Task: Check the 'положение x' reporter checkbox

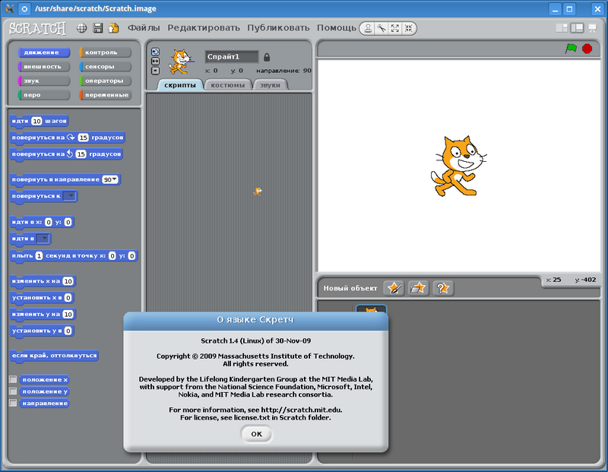Action: pyautogui.click(x=13, y=379)
